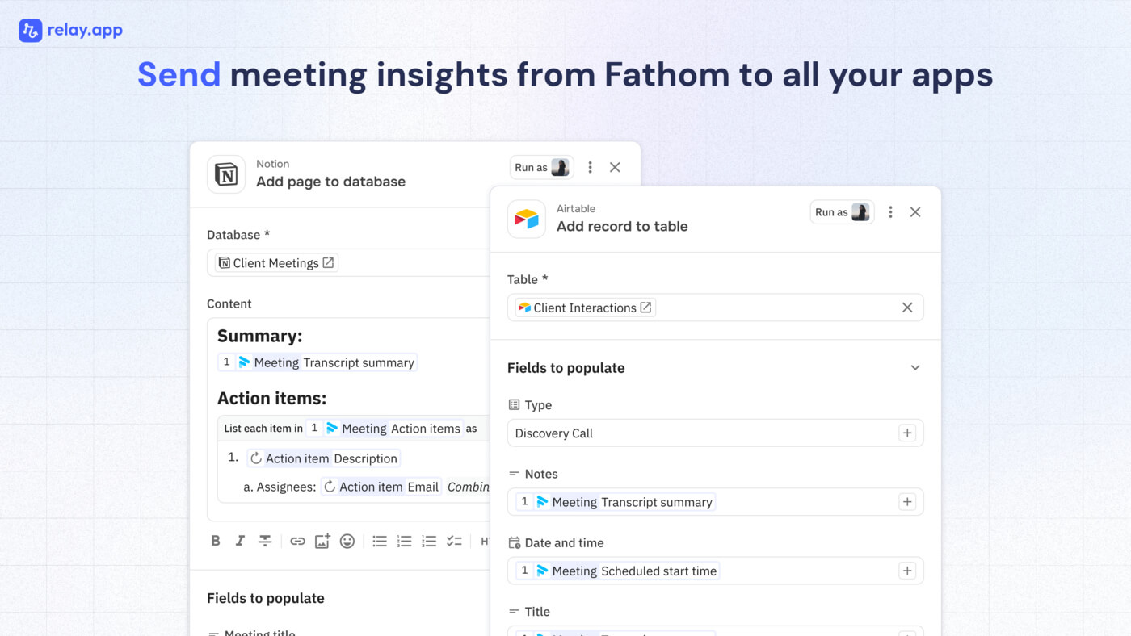Click Meeting Scheduled start time chip

(x=617, y=571)
